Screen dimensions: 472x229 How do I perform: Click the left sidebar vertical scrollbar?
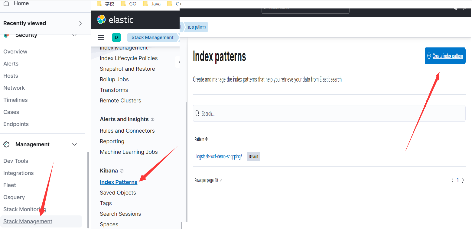click(88, 189)
